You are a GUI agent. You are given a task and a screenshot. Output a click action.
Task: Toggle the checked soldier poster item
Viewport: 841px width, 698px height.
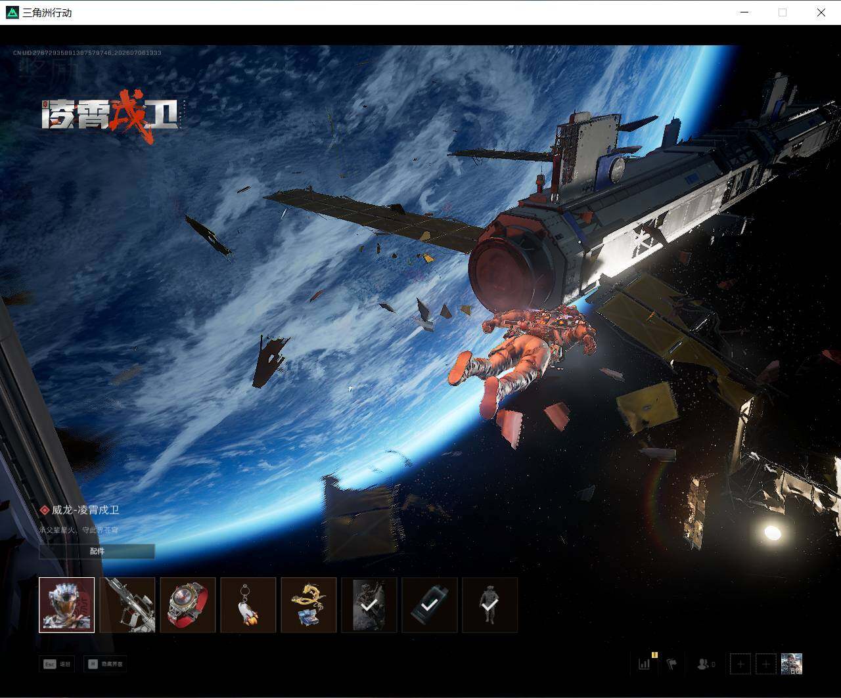point(369,605)
